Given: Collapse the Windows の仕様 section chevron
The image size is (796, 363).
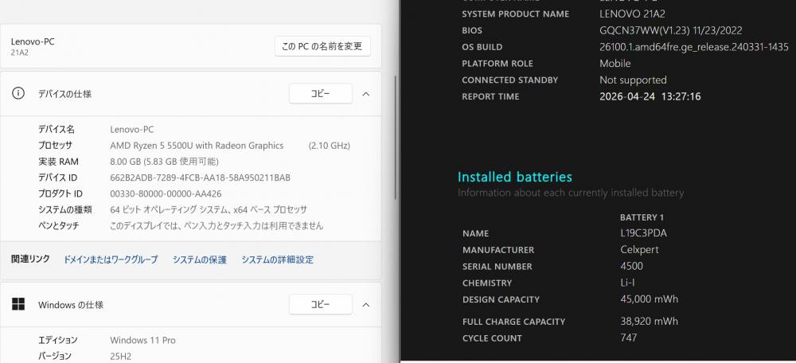Looking at the screenshot, I should coord(365,304).
